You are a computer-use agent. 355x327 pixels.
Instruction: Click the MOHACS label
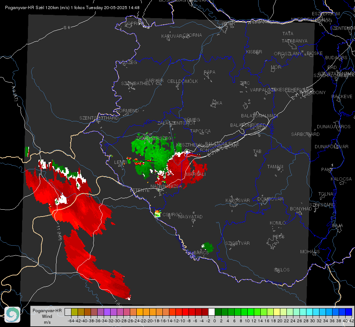tap(310, 252)
